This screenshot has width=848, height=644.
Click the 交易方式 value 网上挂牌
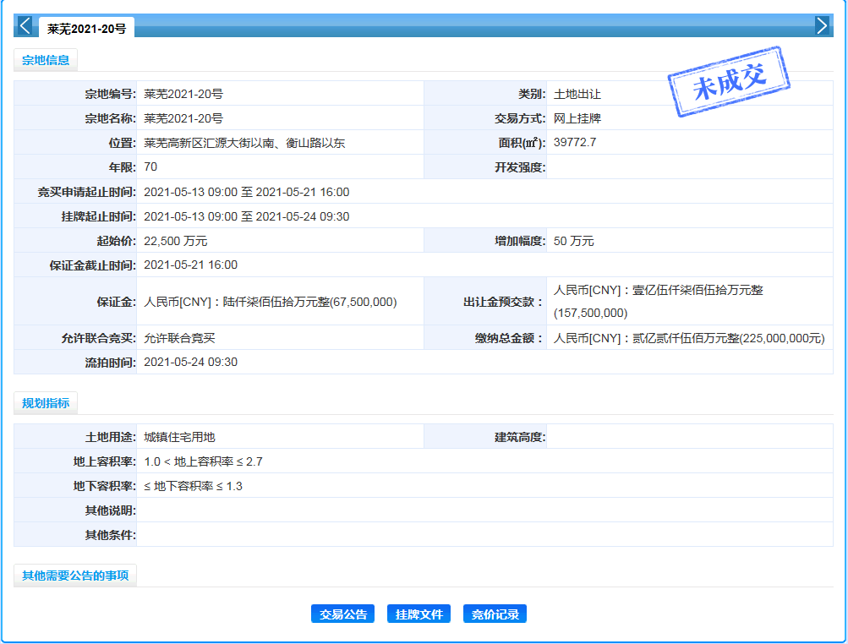click(577, 118)
